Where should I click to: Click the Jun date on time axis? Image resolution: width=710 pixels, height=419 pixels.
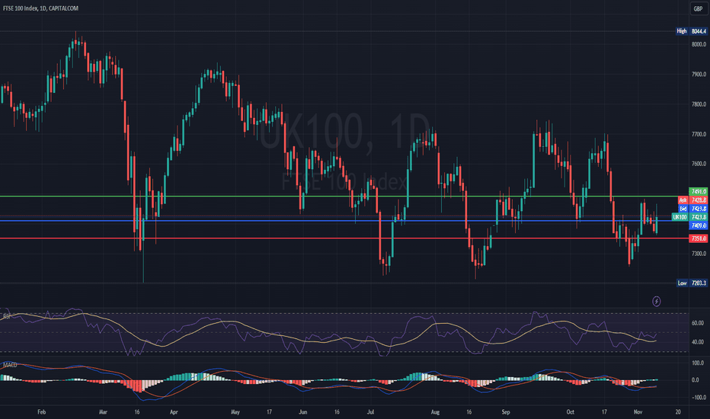point(303,411)
